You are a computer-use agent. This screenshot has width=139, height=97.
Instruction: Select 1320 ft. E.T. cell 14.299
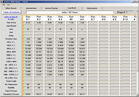click(82, 59)
